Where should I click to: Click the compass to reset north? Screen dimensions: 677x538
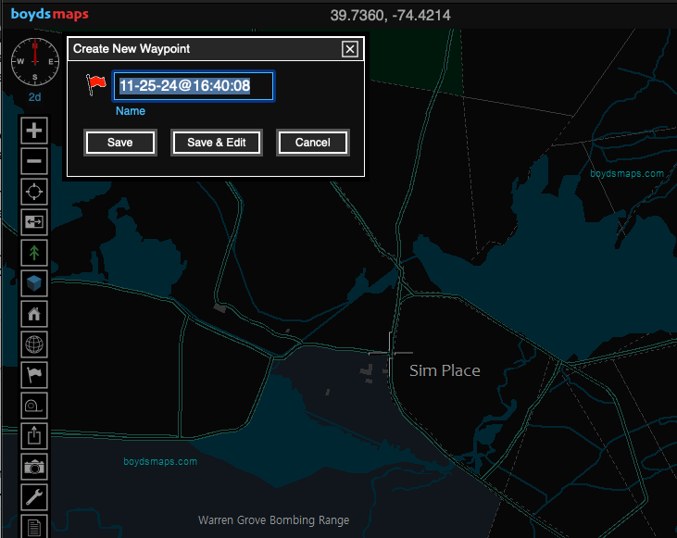[x=34, y=61]
